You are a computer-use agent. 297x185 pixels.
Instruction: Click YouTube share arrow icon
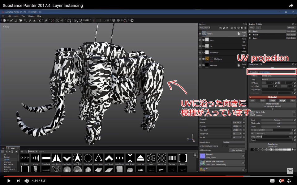coord(291,6)
